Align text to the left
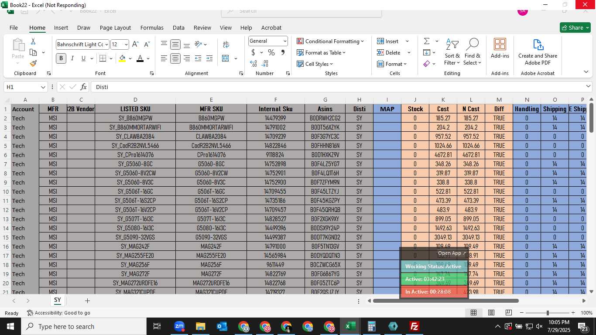This screenshot has width=596, height=335. click(164, 58)
